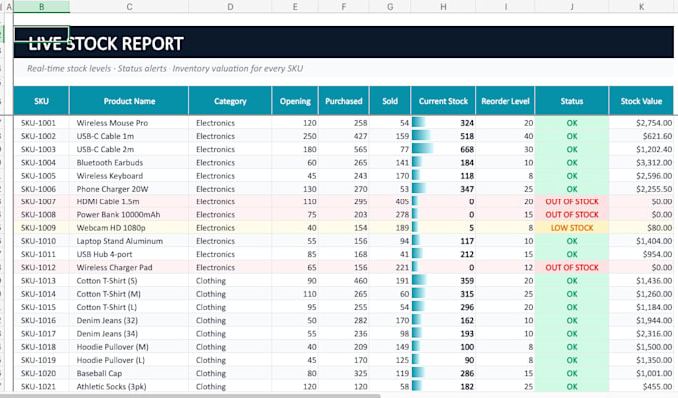
Task: Click the Status table header
Action: click(x=572, y=101)
